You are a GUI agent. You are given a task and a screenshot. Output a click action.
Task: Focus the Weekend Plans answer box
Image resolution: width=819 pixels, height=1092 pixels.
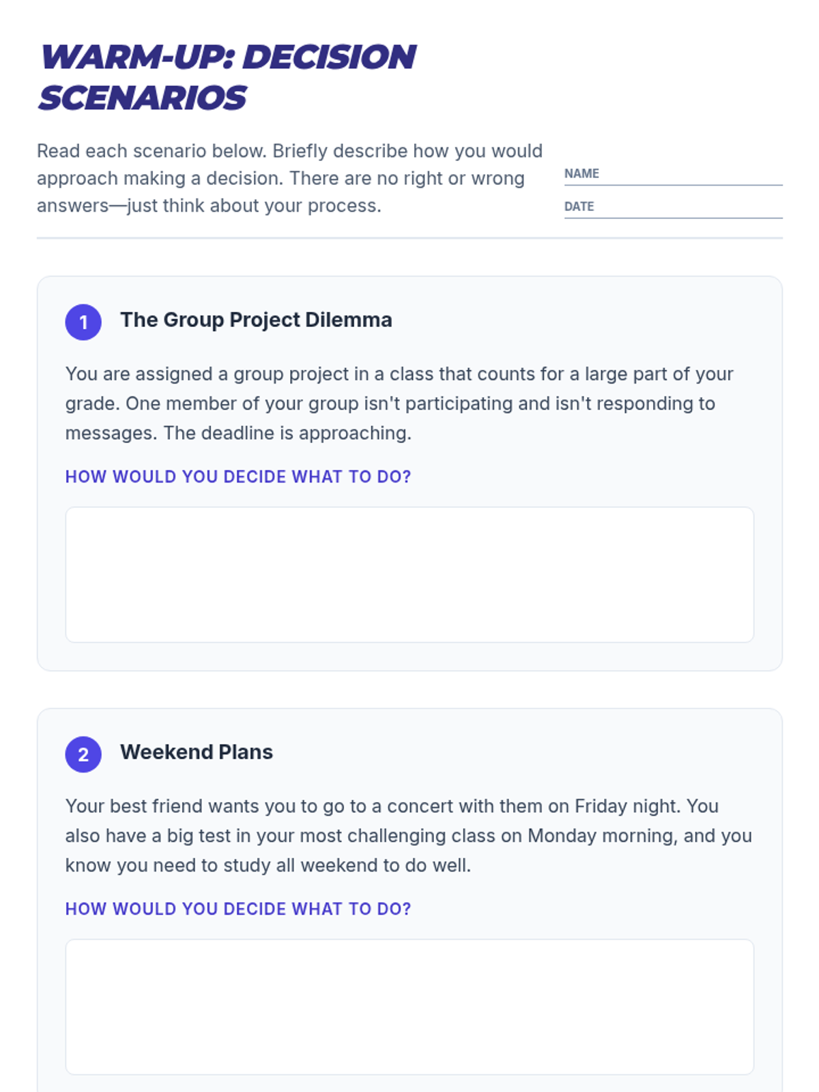[409, 1006]
